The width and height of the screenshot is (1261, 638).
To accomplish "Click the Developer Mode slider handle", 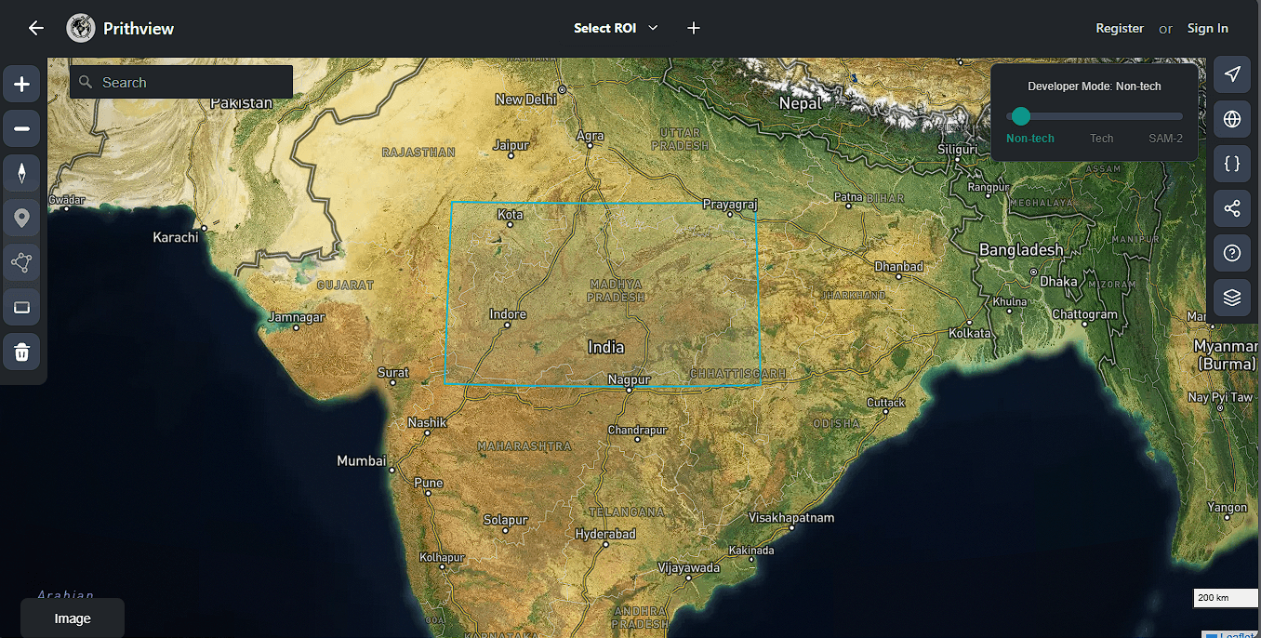I will click(x=1021, y=116).
